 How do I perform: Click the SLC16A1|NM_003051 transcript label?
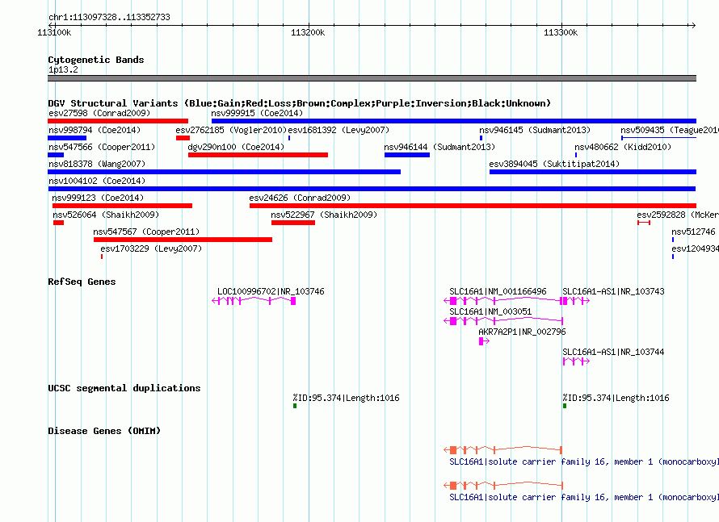[490, 311]
